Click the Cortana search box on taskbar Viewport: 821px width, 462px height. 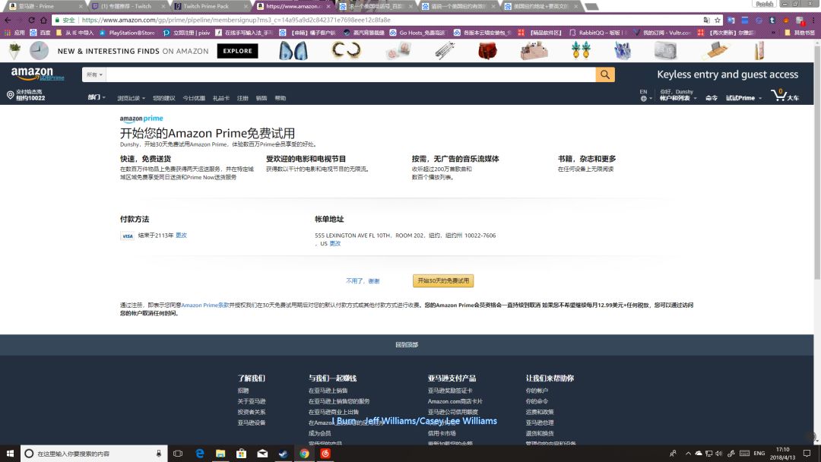[94, 453]
